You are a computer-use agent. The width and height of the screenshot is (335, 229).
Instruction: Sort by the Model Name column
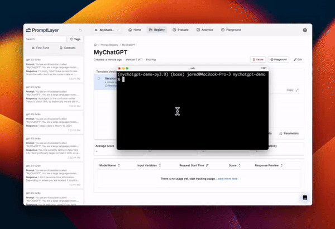coord(109,165)
